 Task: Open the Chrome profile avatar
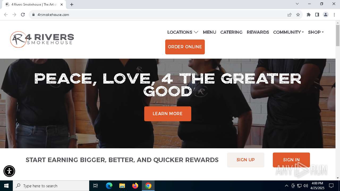point(326,15)
